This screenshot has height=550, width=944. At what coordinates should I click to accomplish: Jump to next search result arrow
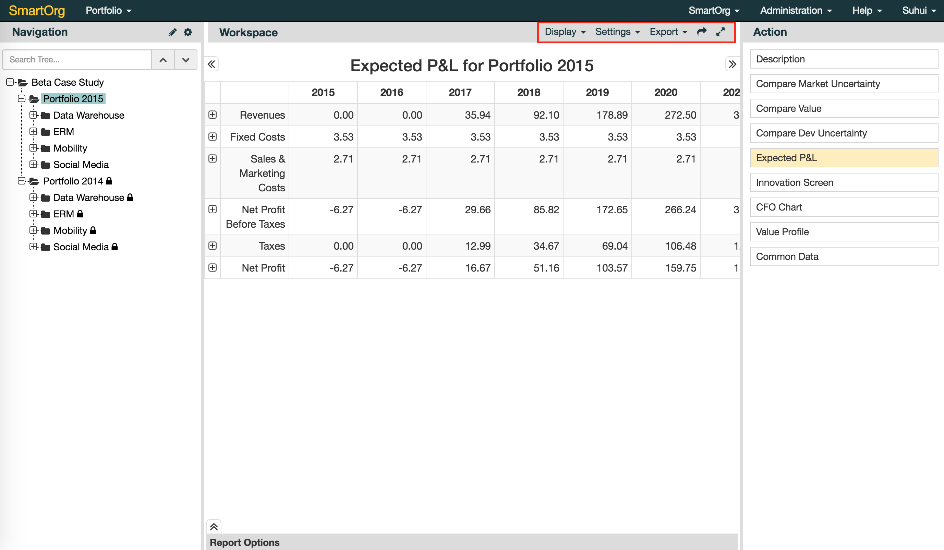coord(185,60)
